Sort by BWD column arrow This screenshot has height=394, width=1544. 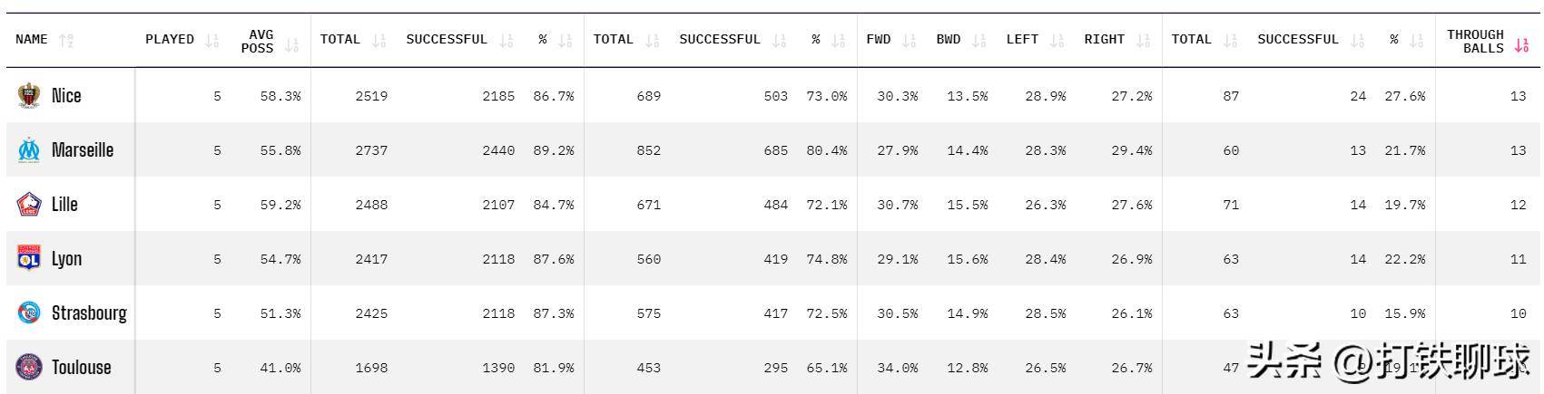pyautogui.click(x=979, y=40)
